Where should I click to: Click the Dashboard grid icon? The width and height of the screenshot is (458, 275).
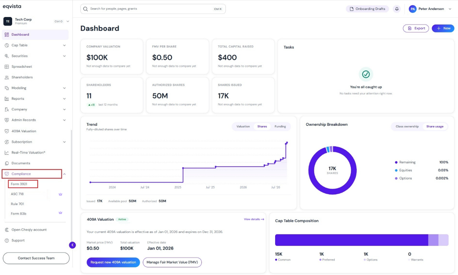click(x=7, y=34)
